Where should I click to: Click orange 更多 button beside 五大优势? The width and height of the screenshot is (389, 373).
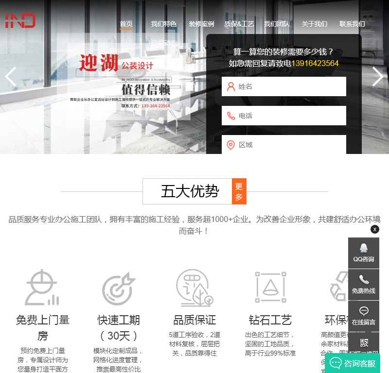(x=239, y=191)
